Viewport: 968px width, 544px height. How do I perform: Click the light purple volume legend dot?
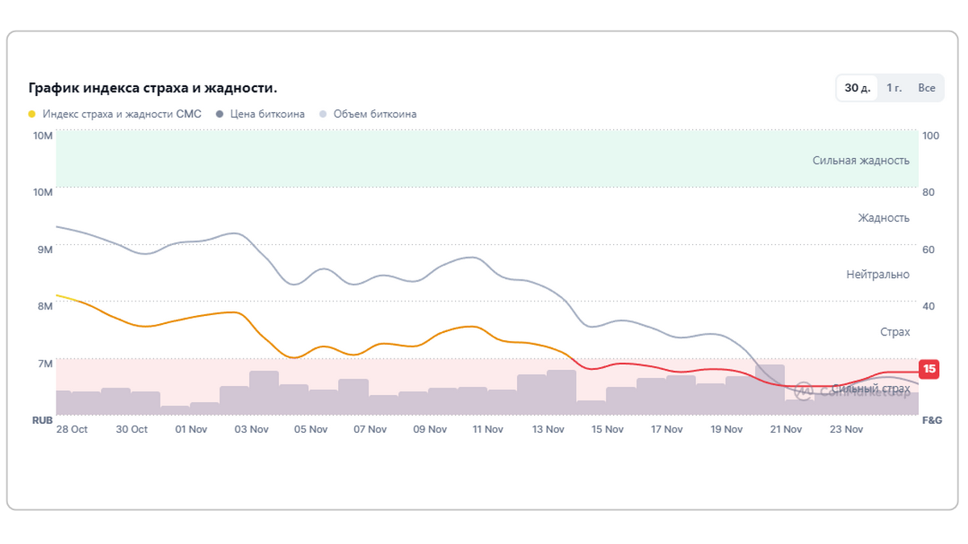[x=323, y=114]
